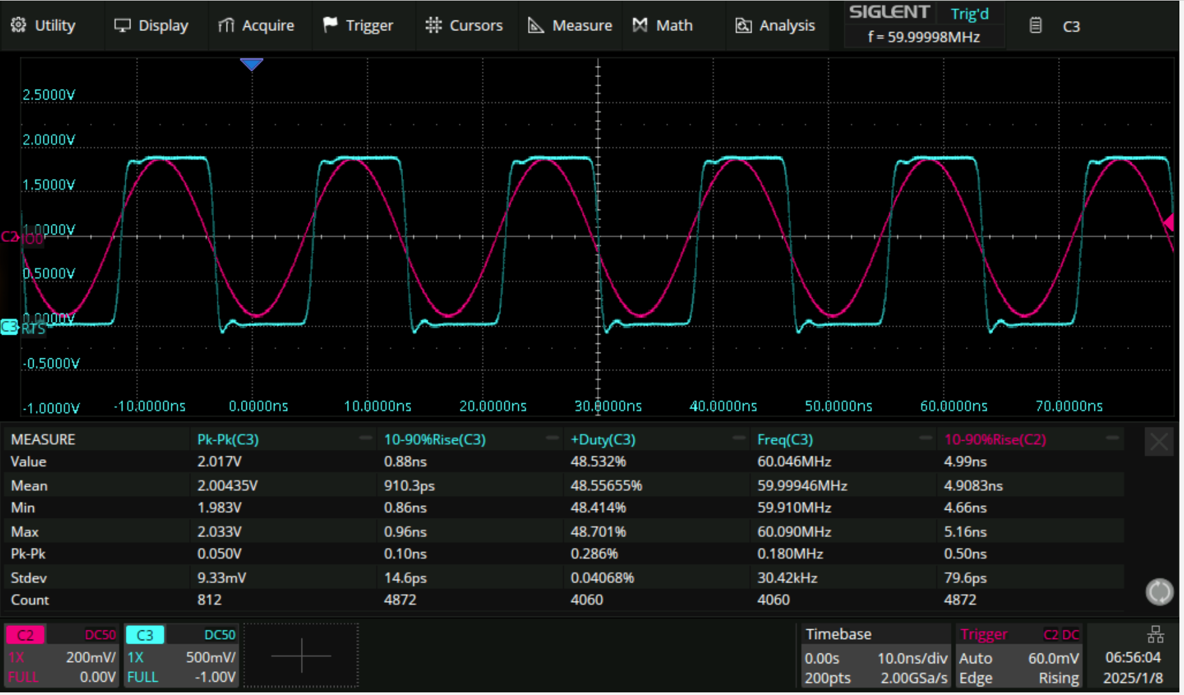1184x695 pixels.
Task: Click the Cursors grid icon
Action: [433, 25]
